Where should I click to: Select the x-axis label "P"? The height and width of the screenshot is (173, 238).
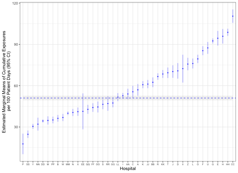[x=23, y=164]
